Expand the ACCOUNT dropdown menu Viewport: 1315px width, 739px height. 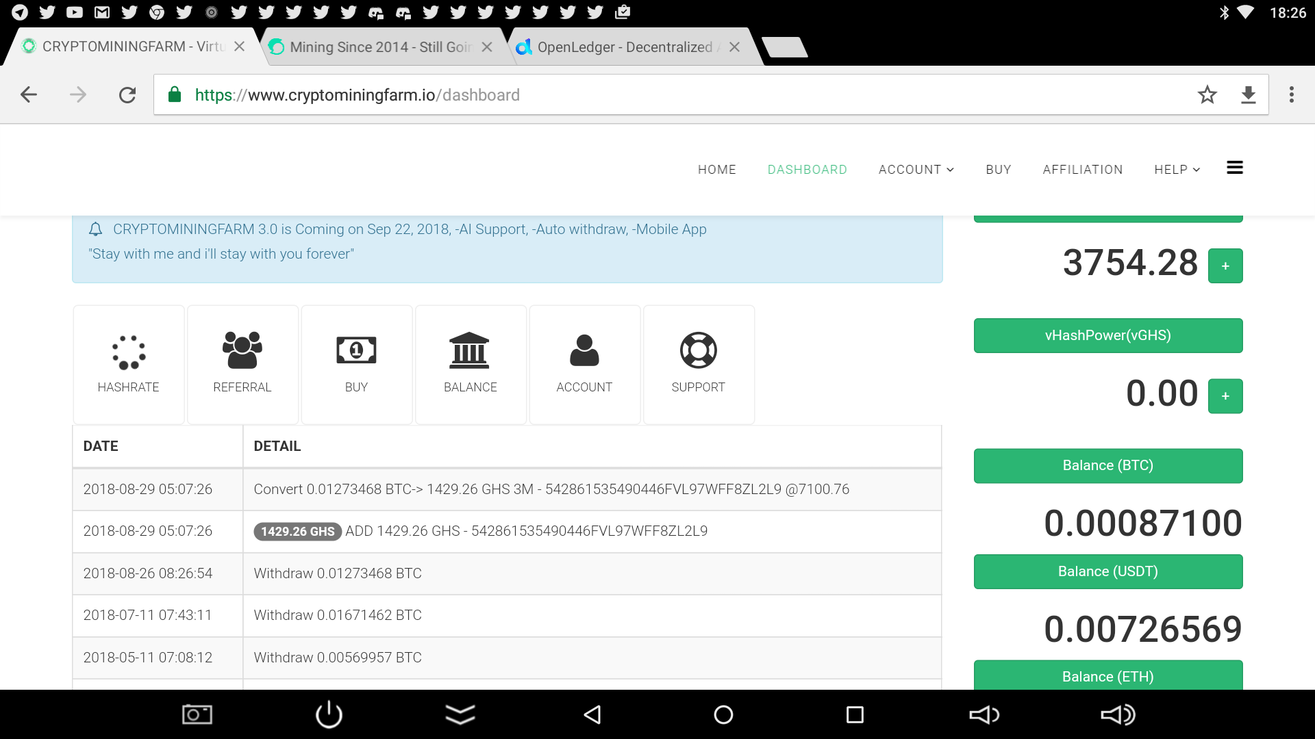(x=916, y=170)
